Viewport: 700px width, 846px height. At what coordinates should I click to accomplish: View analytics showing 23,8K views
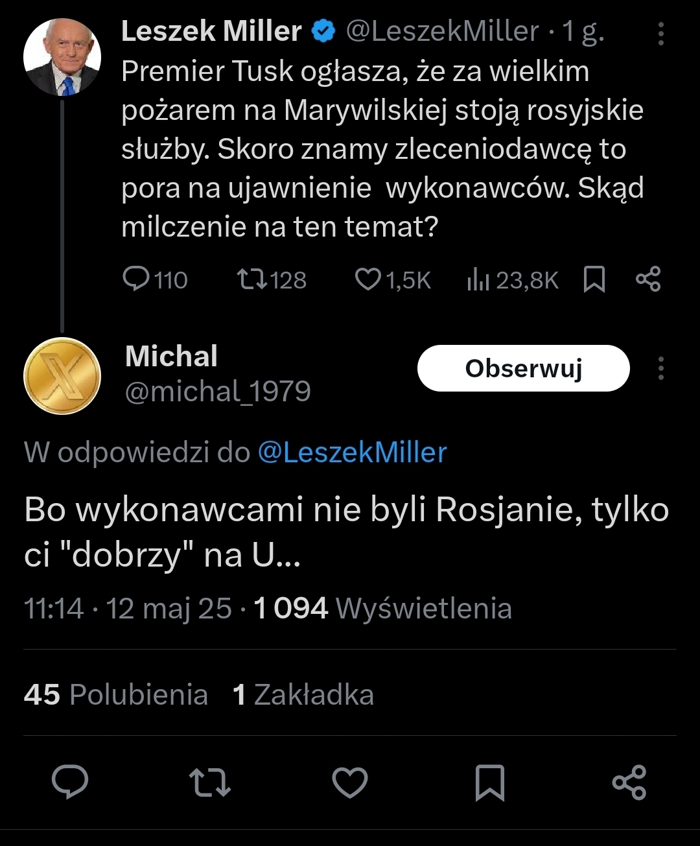478,280
